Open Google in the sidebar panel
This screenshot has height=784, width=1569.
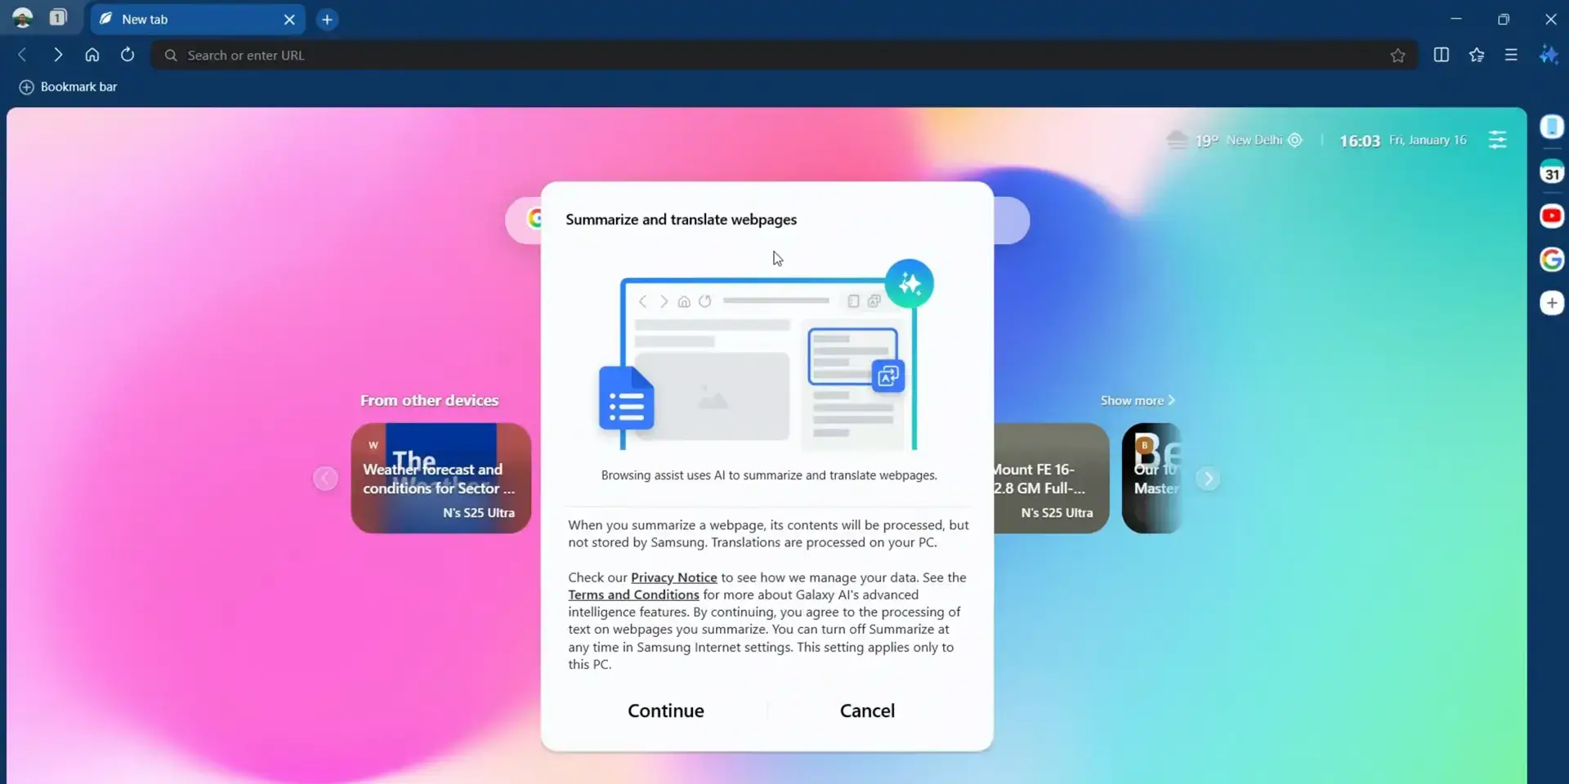(1552, 259)
